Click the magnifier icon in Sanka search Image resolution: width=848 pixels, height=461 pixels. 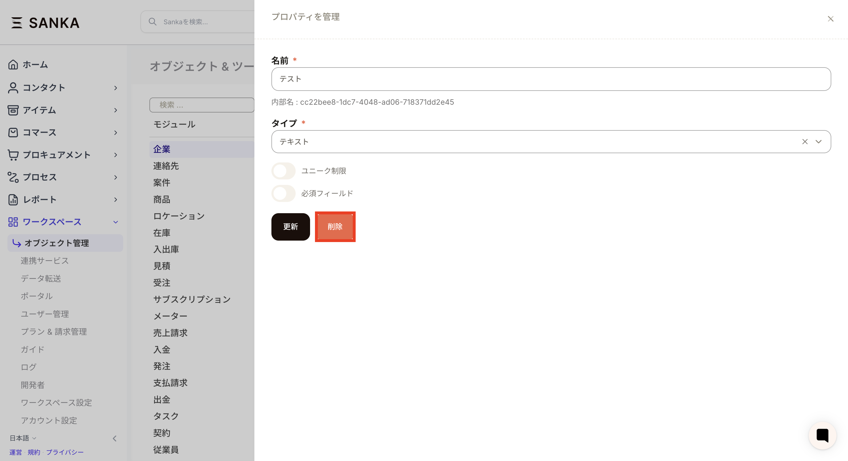point(152,22)
